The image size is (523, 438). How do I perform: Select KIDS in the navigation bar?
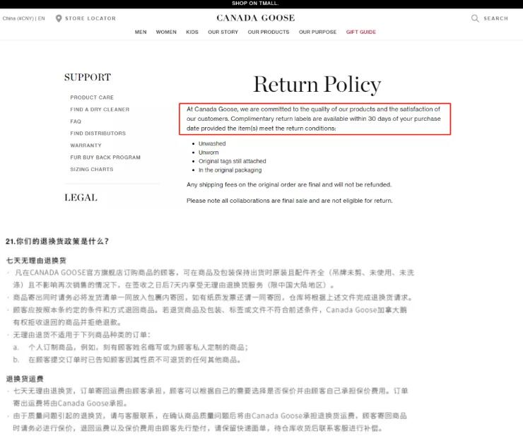pyautogui.click(x=192, y=32)
